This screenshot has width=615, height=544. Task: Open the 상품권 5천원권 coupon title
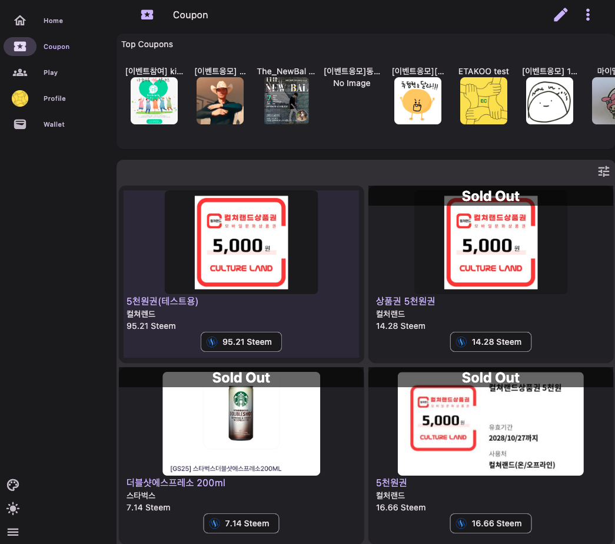405,301
